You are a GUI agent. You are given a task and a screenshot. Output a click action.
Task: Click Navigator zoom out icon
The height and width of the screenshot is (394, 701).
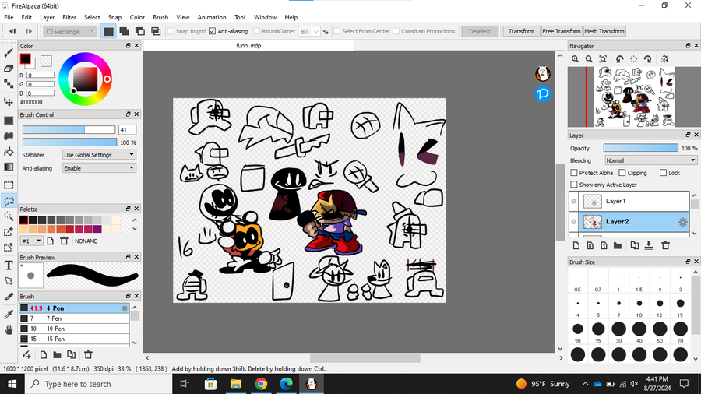[589, 59]
